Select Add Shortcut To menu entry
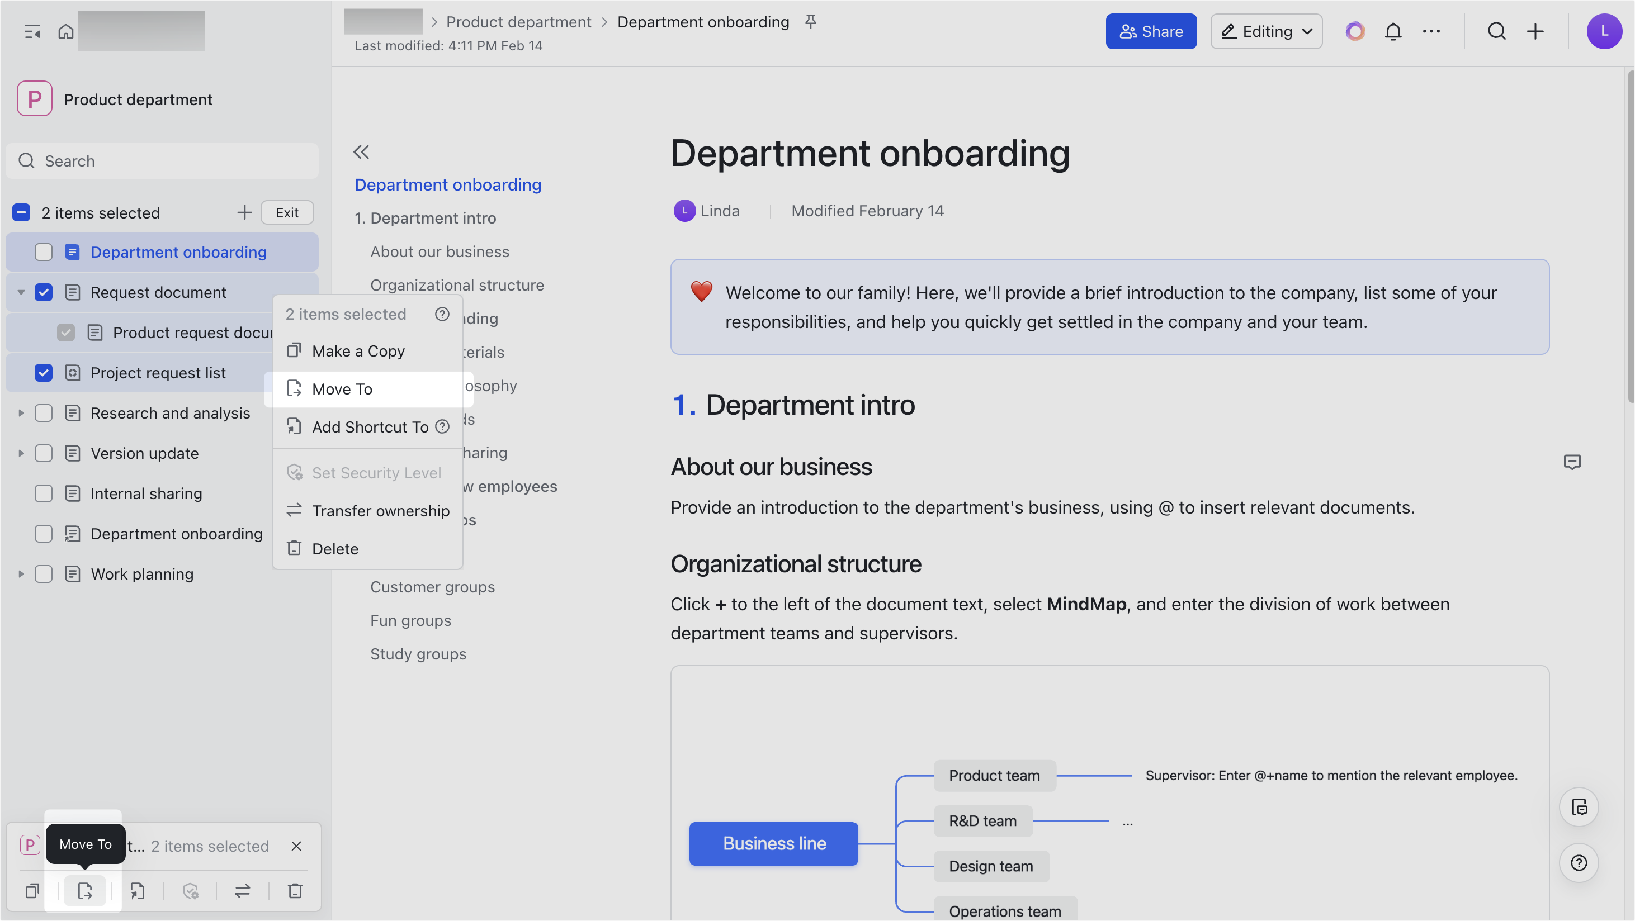This screenshot has width=1635, height=921. (367, 427)
